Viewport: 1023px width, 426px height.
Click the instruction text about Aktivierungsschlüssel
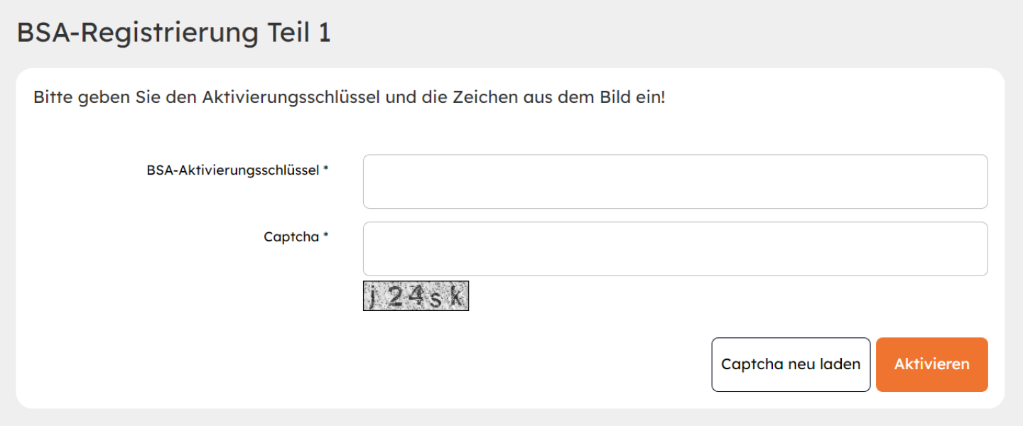[348, 97]
